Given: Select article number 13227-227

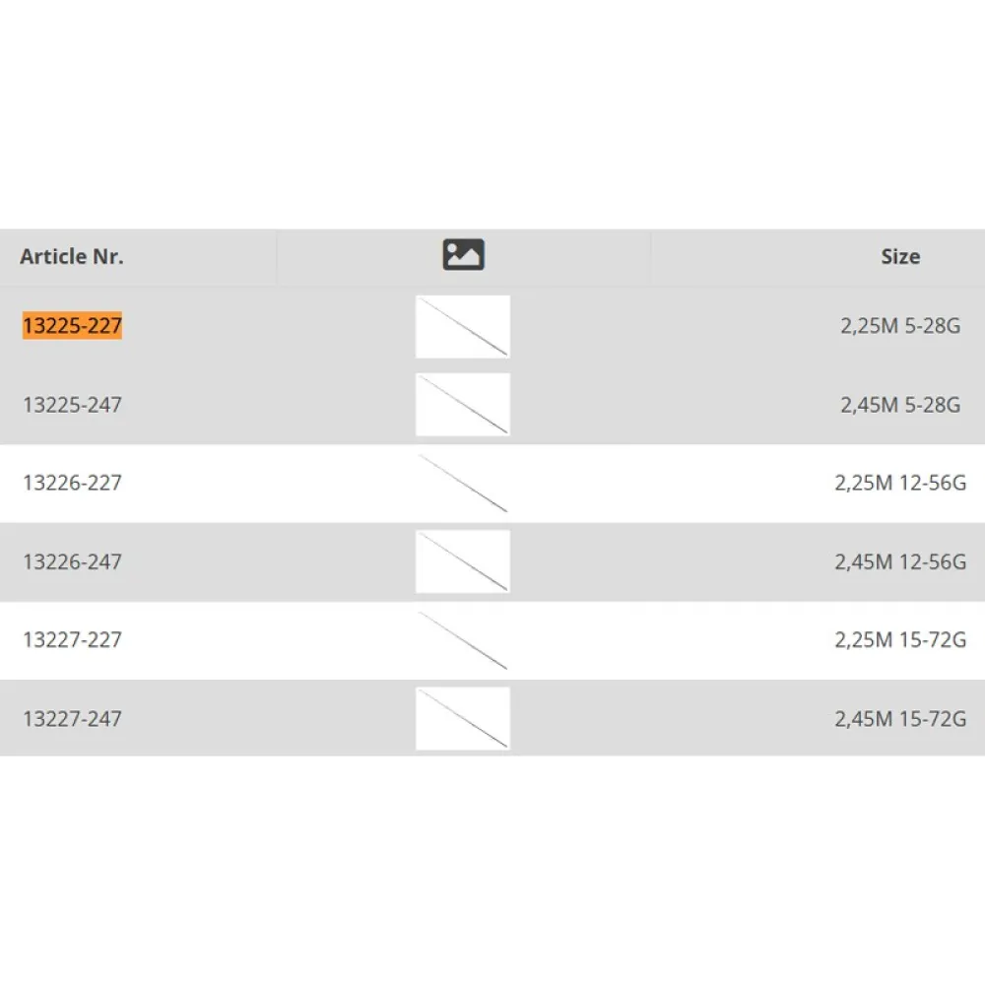Looking at the screenshot, I should click(73, 640).
